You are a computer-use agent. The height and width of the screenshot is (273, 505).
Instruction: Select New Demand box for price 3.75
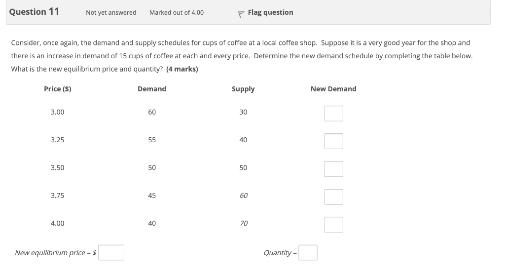point(333,197)
